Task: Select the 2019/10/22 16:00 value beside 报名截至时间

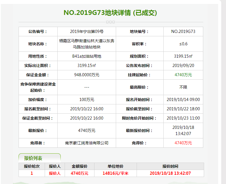Action: [x=87, y=109]
